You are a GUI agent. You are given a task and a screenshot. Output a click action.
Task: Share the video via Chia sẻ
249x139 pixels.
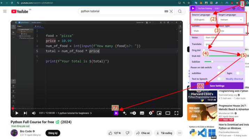click(143, 133)
